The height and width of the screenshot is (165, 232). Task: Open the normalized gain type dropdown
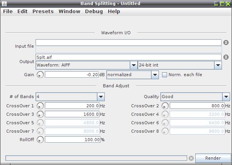tap(133, 75)
